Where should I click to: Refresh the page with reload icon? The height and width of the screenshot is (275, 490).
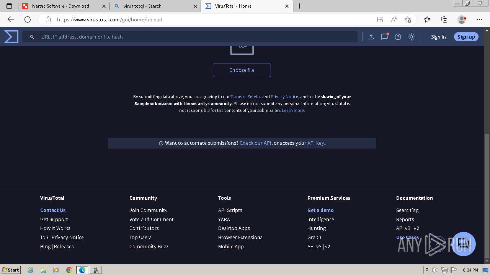tap(28, 19)
